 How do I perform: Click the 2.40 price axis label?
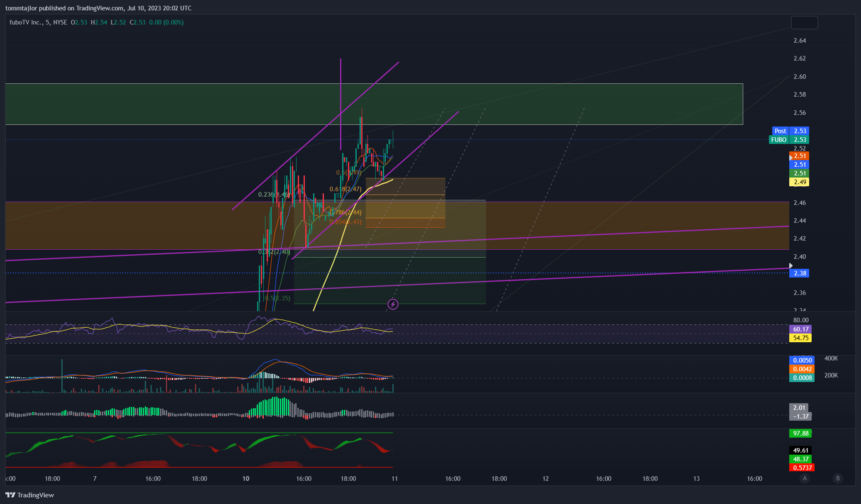click(800, 257)
